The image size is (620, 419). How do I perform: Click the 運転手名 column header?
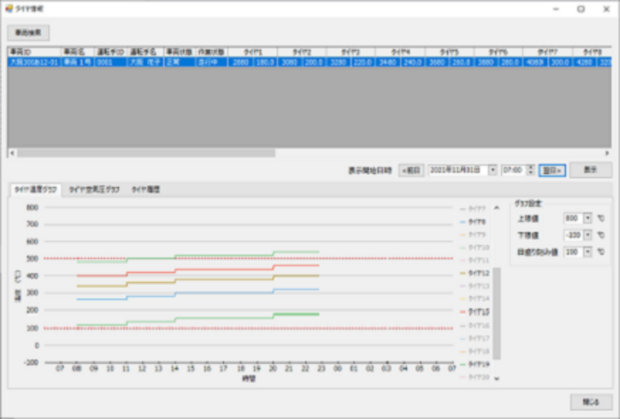(145, 52)
